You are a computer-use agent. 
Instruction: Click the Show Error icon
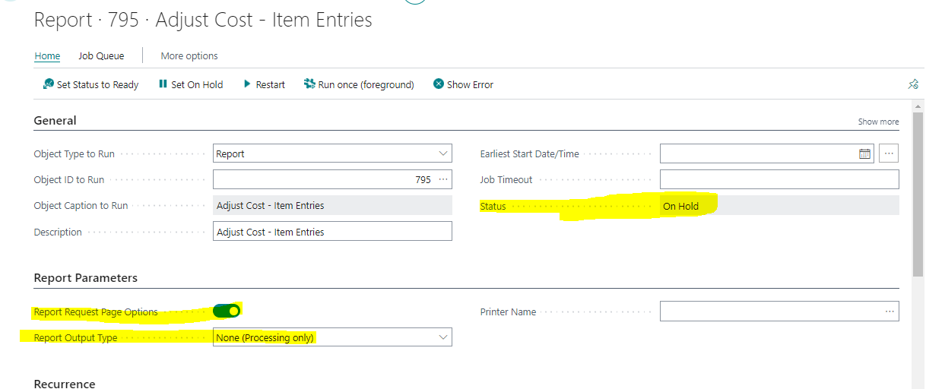point(439,84)
